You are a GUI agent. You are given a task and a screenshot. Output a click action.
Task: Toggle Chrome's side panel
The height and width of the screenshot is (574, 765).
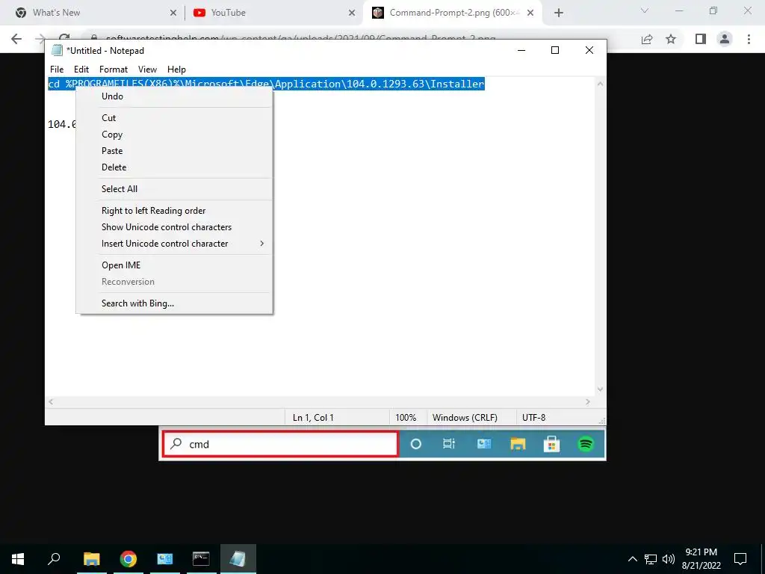701,39
